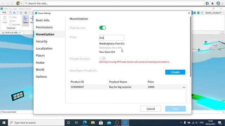Click the New file icon in Roblox Studio toolbar
Image resolution: width=225 pixels, height=126 pixels.
click(x=11, y=13)
